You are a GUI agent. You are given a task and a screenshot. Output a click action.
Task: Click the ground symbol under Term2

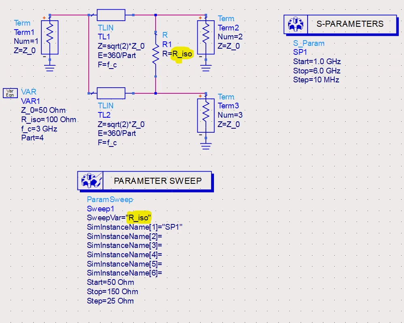tap(205, 68)
